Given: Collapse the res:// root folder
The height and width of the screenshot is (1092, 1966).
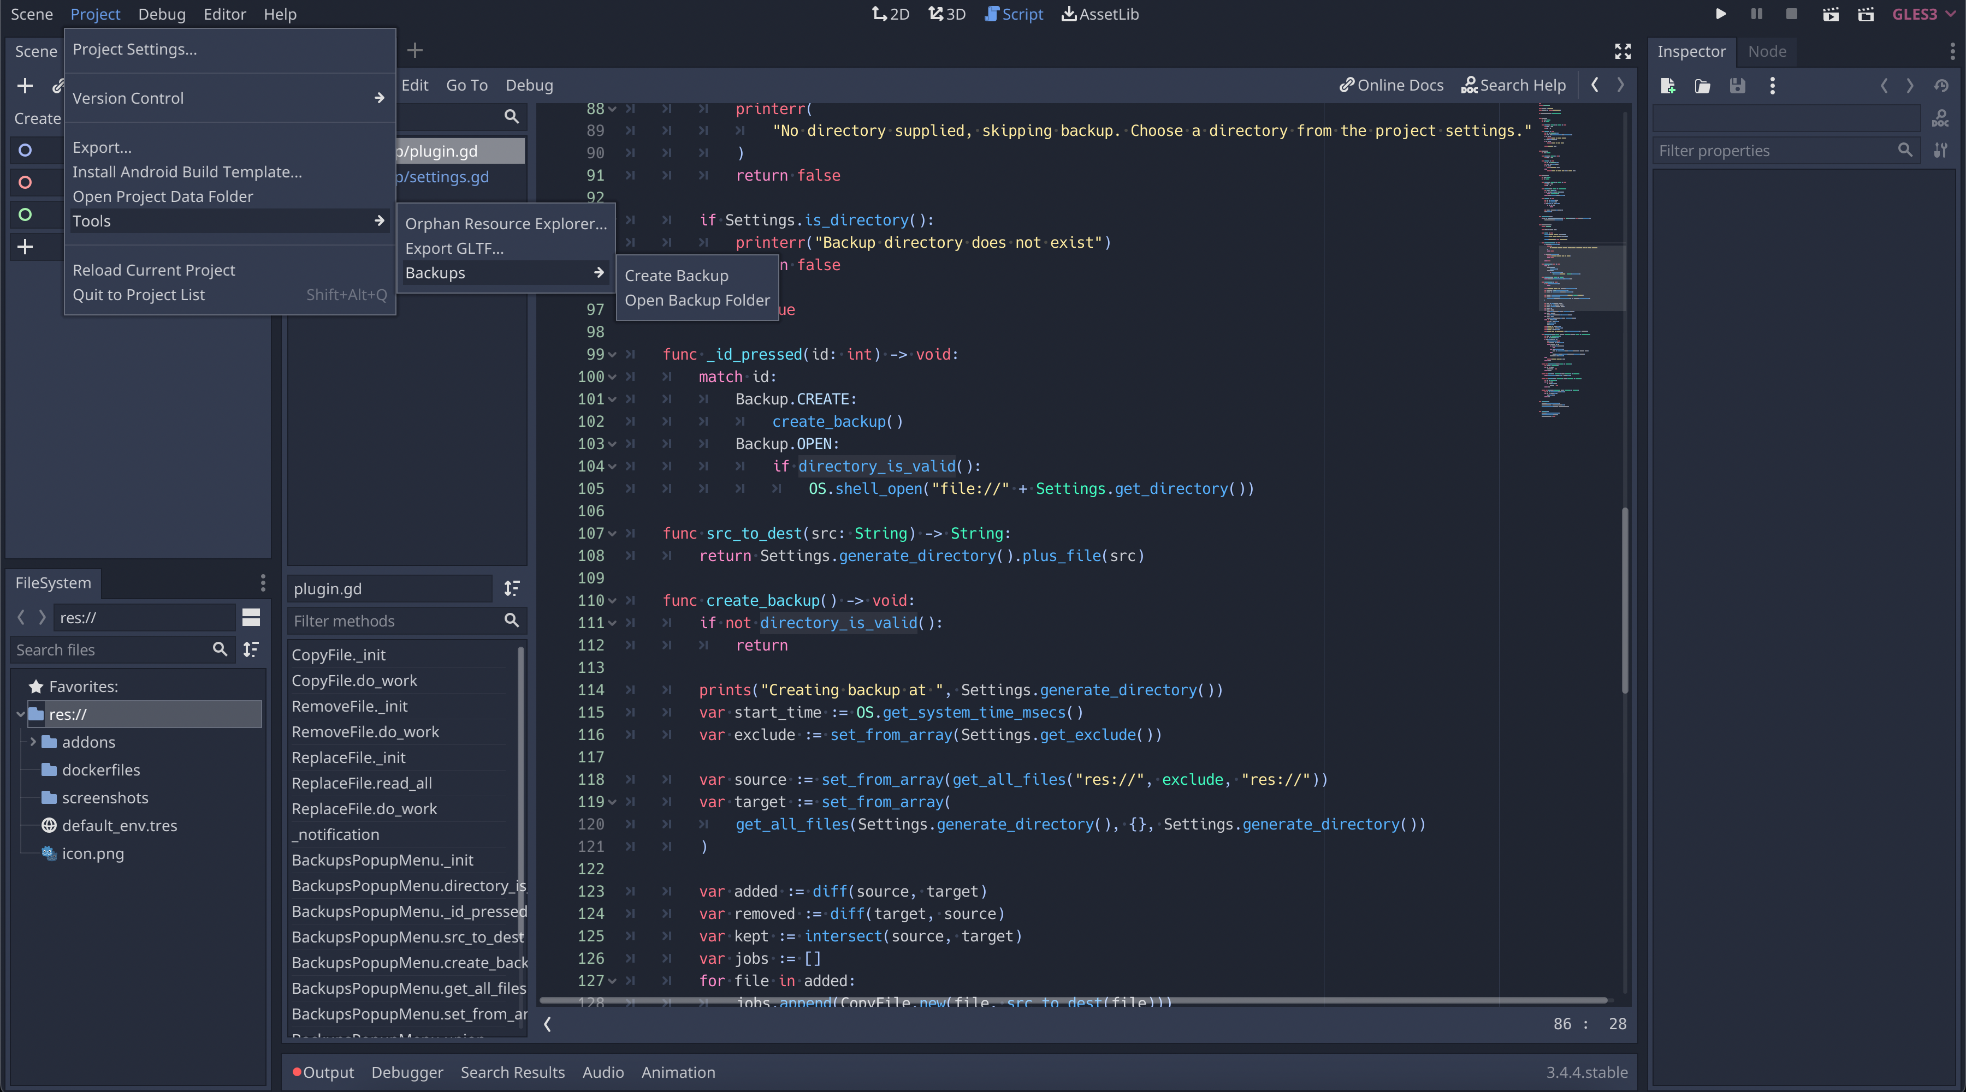Looking at the screenshot, I should point(21,714).
